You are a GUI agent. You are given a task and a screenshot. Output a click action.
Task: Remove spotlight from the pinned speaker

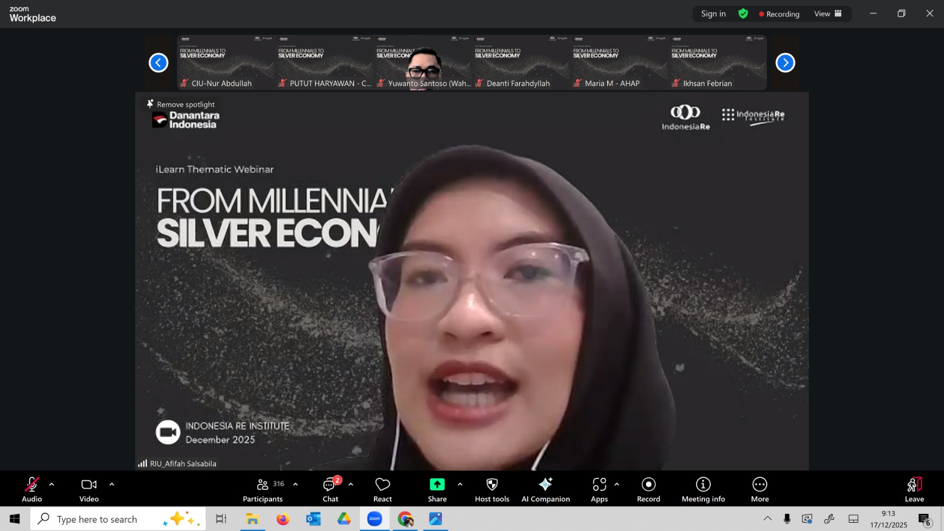pyautogui.click(x=181, y=104)
